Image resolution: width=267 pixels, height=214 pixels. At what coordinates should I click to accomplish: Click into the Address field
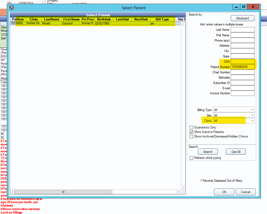pos(242,46)
